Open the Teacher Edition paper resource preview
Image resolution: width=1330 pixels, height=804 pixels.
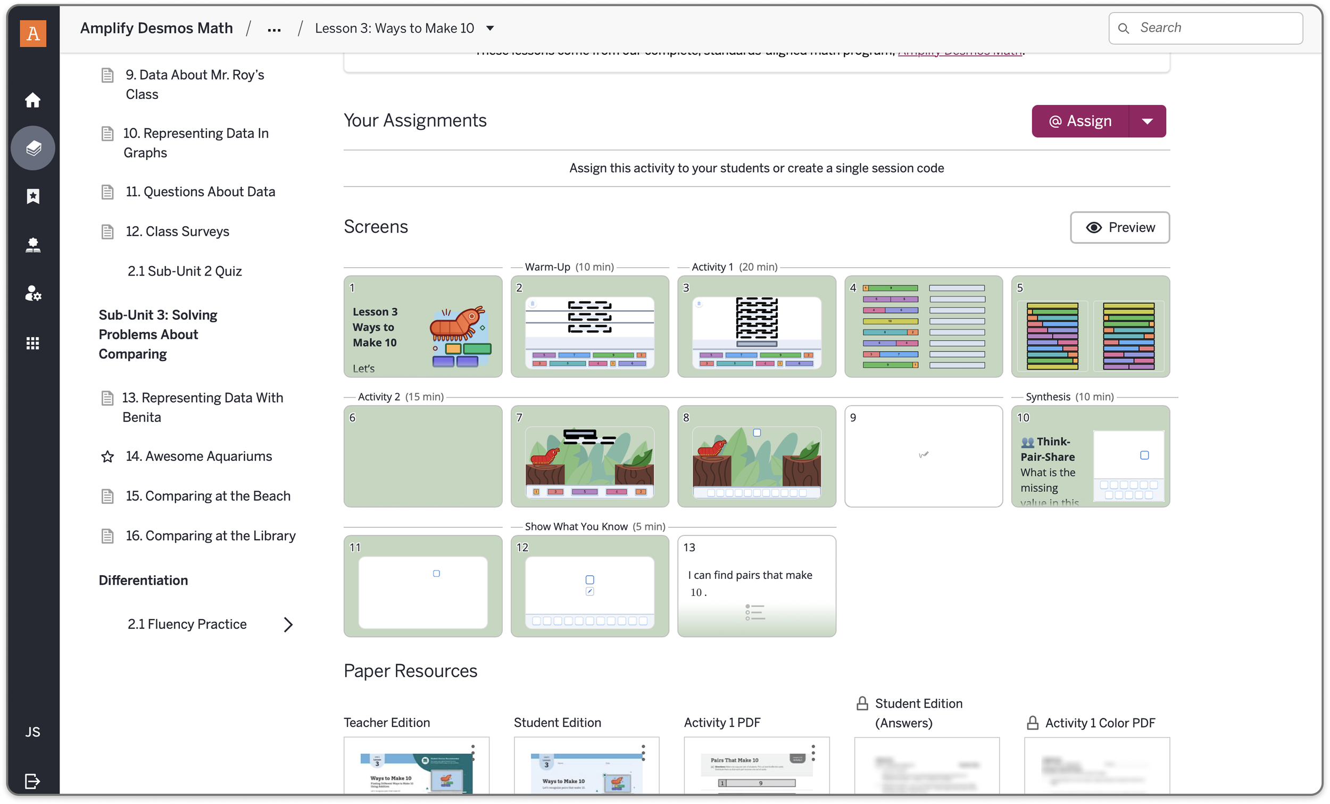pos(416,766)
